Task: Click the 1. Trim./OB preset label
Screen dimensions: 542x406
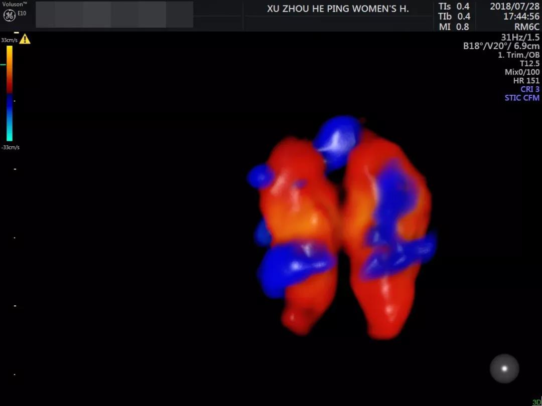Action: click(518, 55)
